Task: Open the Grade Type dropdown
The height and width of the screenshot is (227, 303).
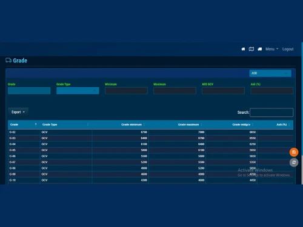Action: pyautogui.click(x=78, y=91)
